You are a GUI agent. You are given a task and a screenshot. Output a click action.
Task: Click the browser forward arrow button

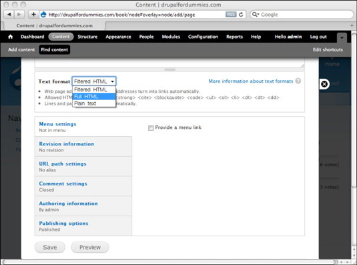tap(19, 15)
